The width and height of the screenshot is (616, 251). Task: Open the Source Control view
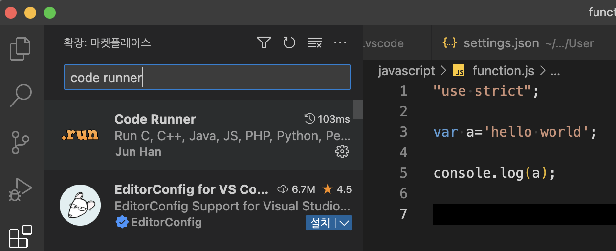pyautogui.click(x=21, y=142)
